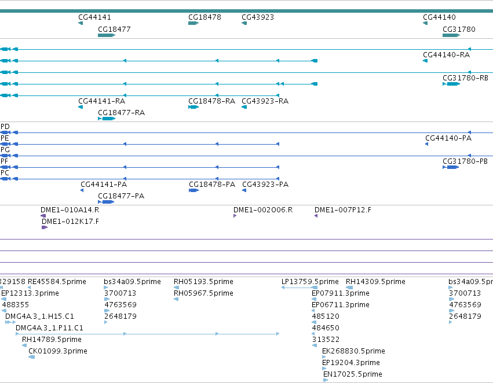Click the CG18478-RA transcript label

pos(212,101)
